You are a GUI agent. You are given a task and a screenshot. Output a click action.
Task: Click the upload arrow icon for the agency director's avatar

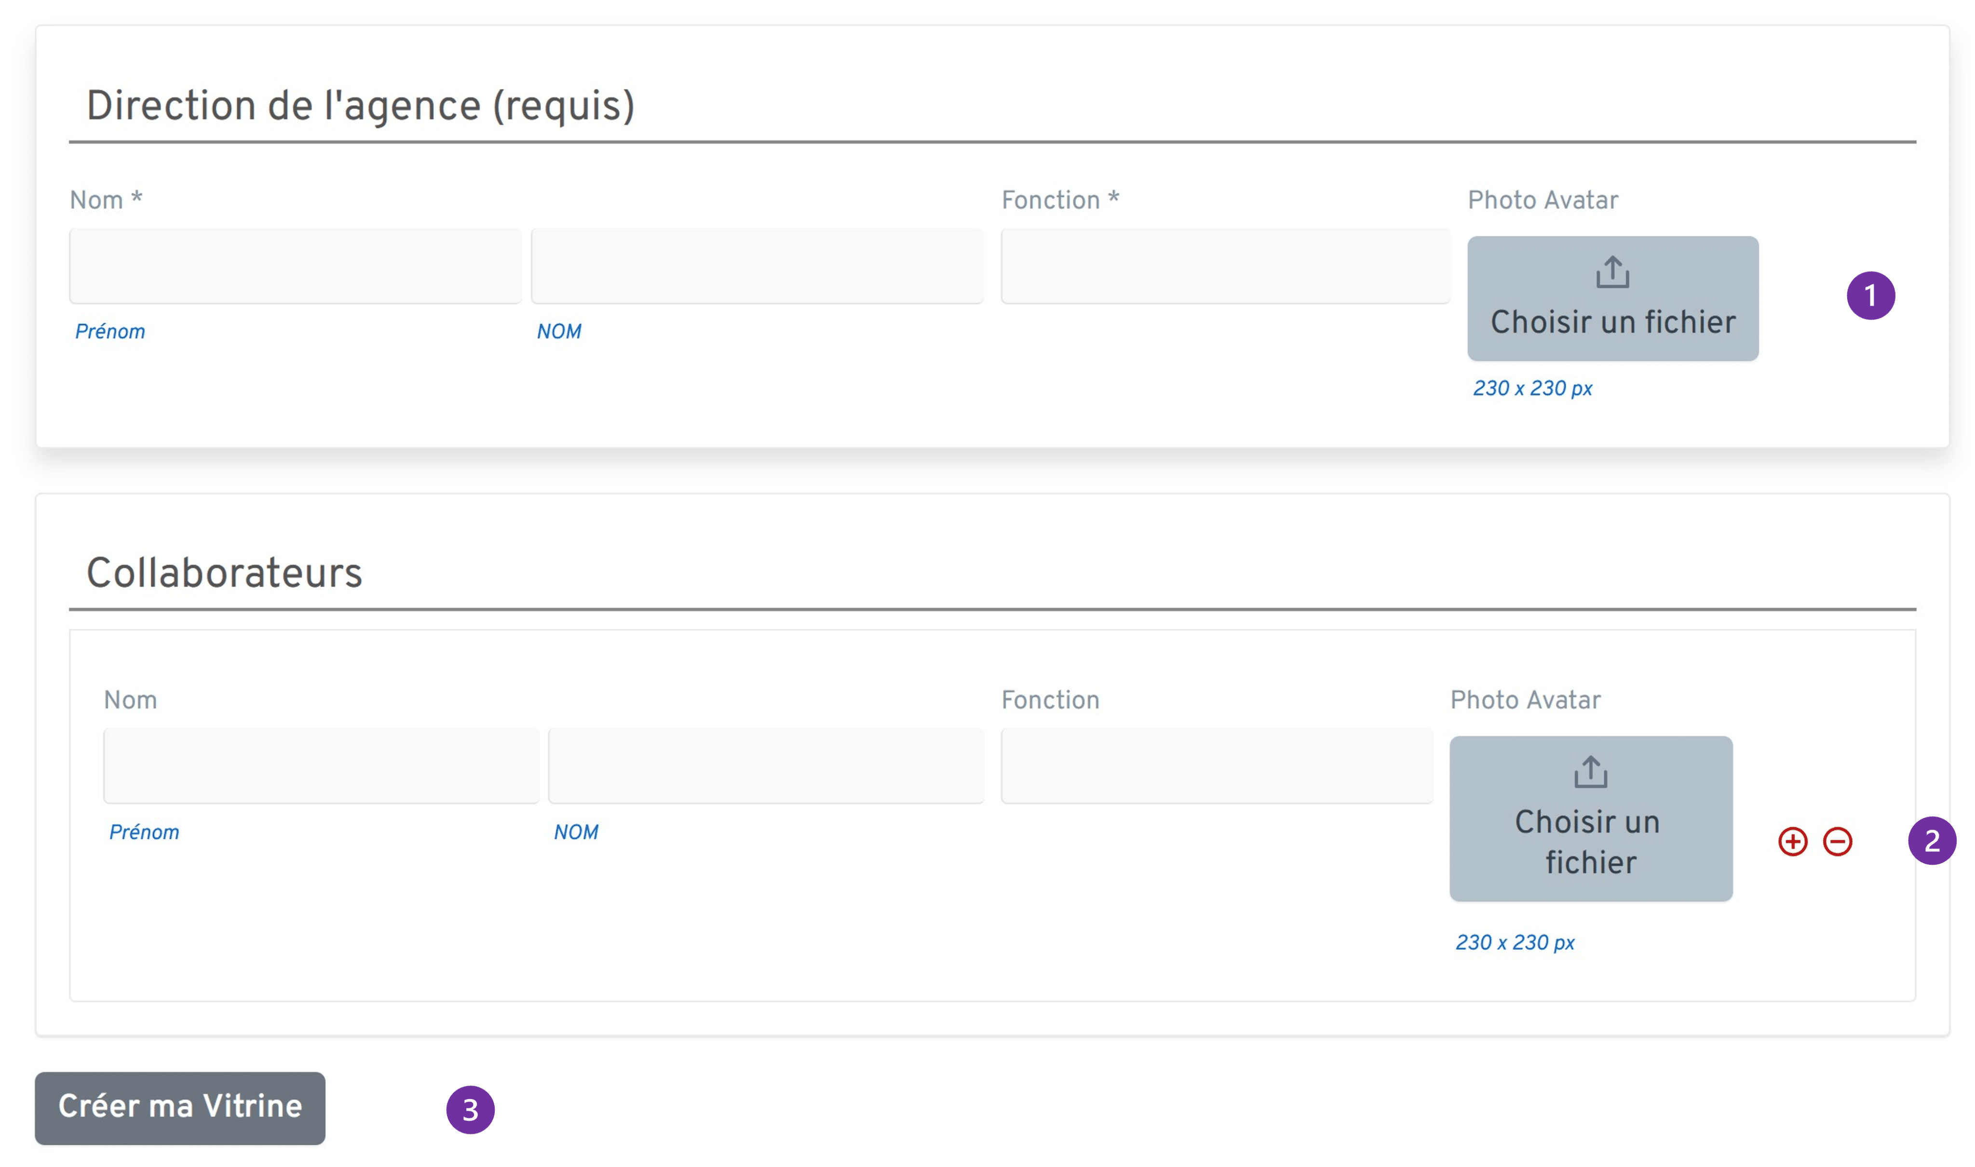tap(1611, 272)
